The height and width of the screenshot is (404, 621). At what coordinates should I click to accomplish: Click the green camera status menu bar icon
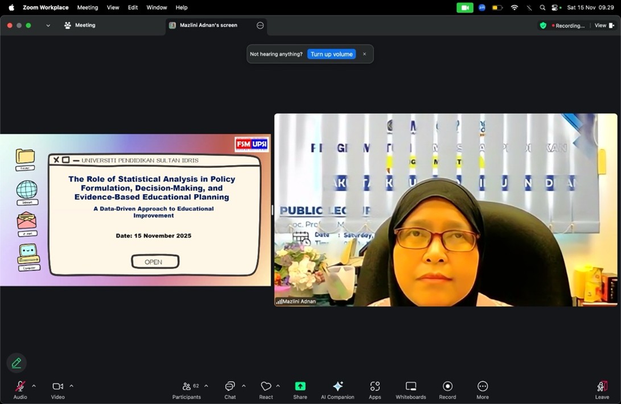pyautogui.click(x=464, y=7)
